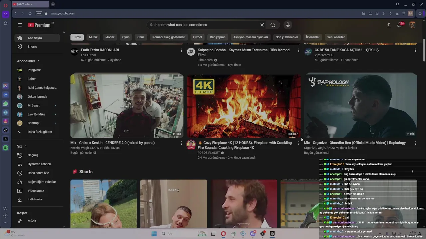Open the upload/create video icon
This screenshot has height=239, width=426.
pyautogui.click(x=388, y=25)
